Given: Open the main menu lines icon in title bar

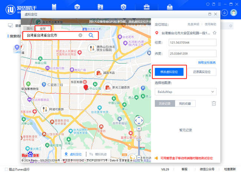Looking at the screenshot, I should pos(219,4).
